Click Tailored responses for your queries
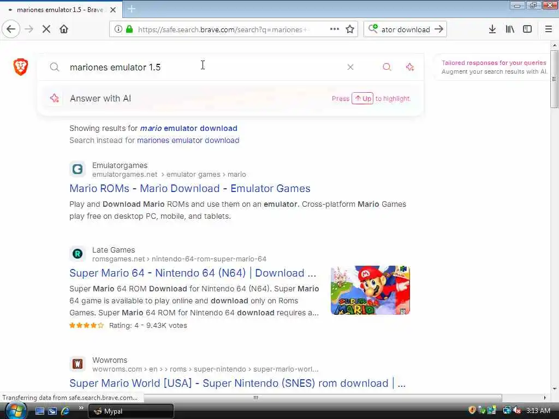The image size is (559, 419). pos(493,63)
